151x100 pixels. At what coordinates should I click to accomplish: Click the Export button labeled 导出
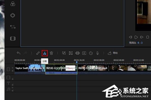[112, 53]
